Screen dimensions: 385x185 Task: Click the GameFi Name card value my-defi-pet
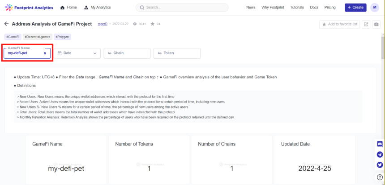click(x=66, y=168)
